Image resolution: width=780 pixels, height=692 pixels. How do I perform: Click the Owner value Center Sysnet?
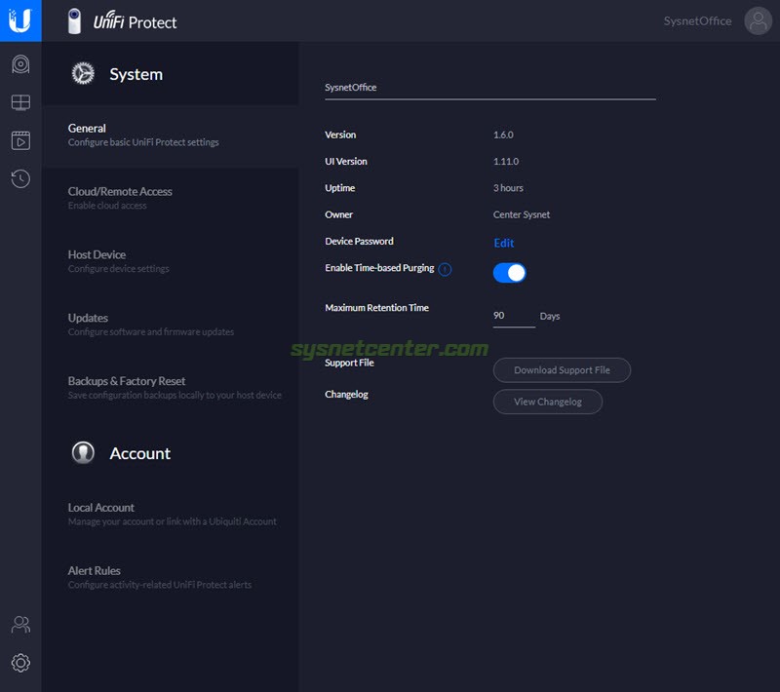522,214
